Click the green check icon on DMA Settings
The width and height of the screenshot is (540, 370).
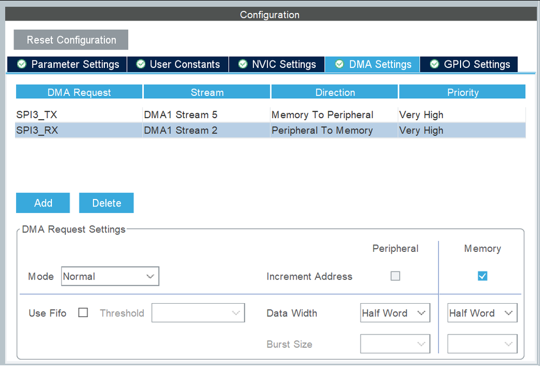pyautogui.click(x=339, y=64)
